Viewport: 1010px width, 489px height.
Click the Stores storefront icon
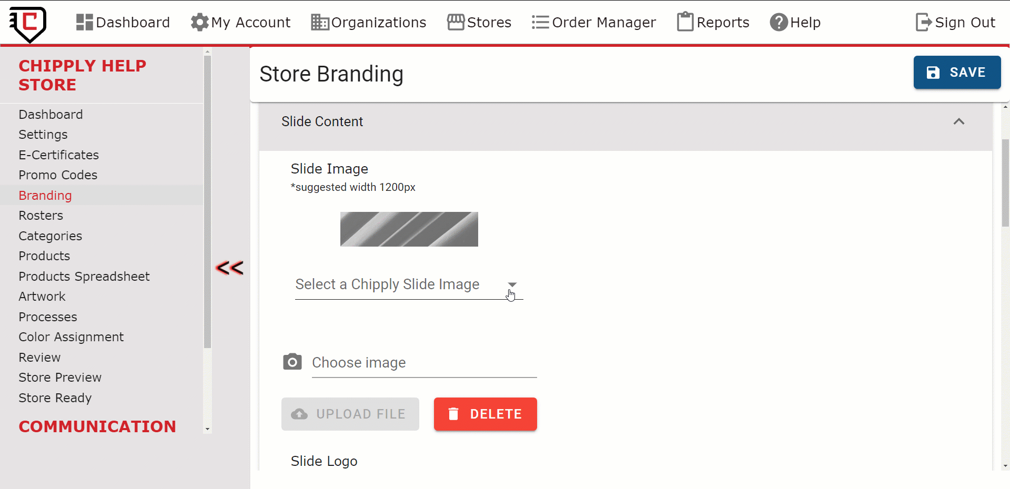point(456,22)
